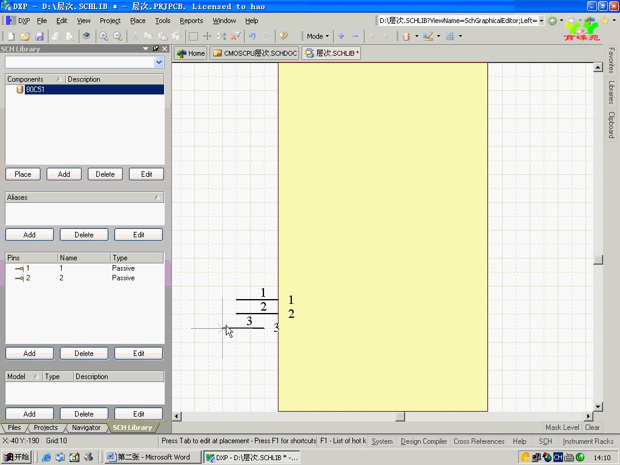Switch to Microsoft Word in the taskbar
The height and width of the screenshot is (465, 620).
pos(152,457)
